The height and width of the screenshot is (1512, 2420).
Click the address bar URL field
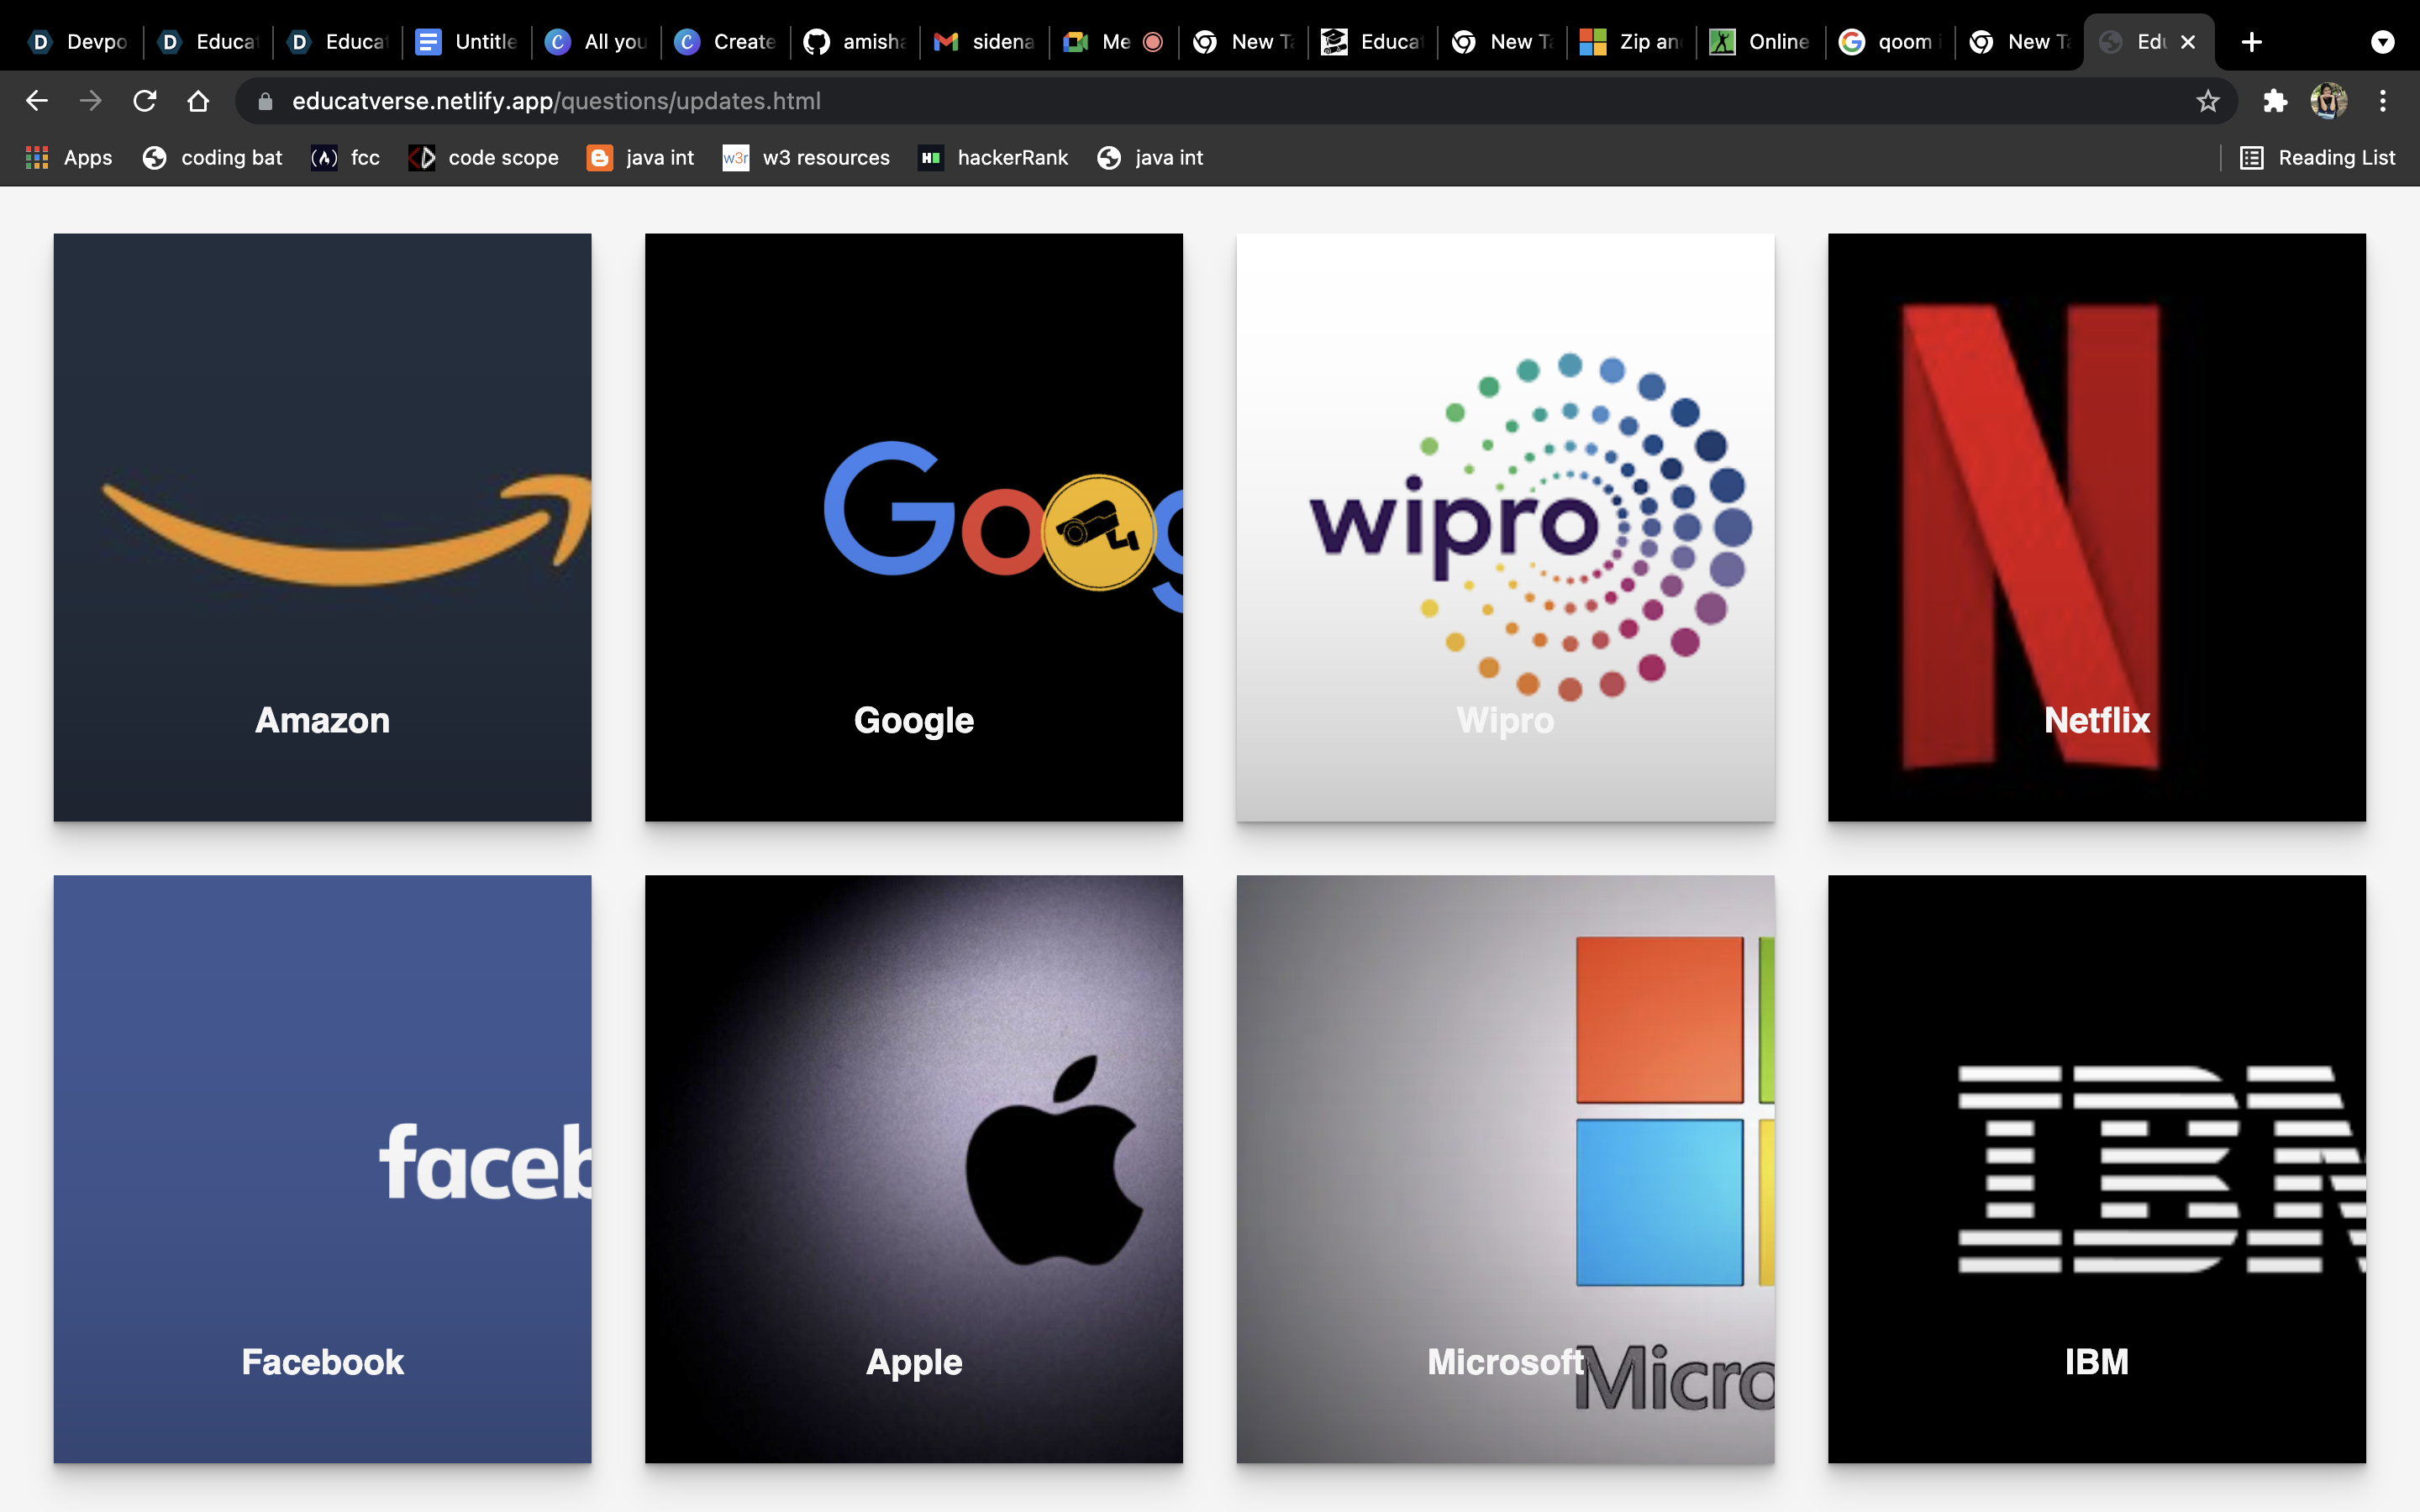[x=1200, y=101]
